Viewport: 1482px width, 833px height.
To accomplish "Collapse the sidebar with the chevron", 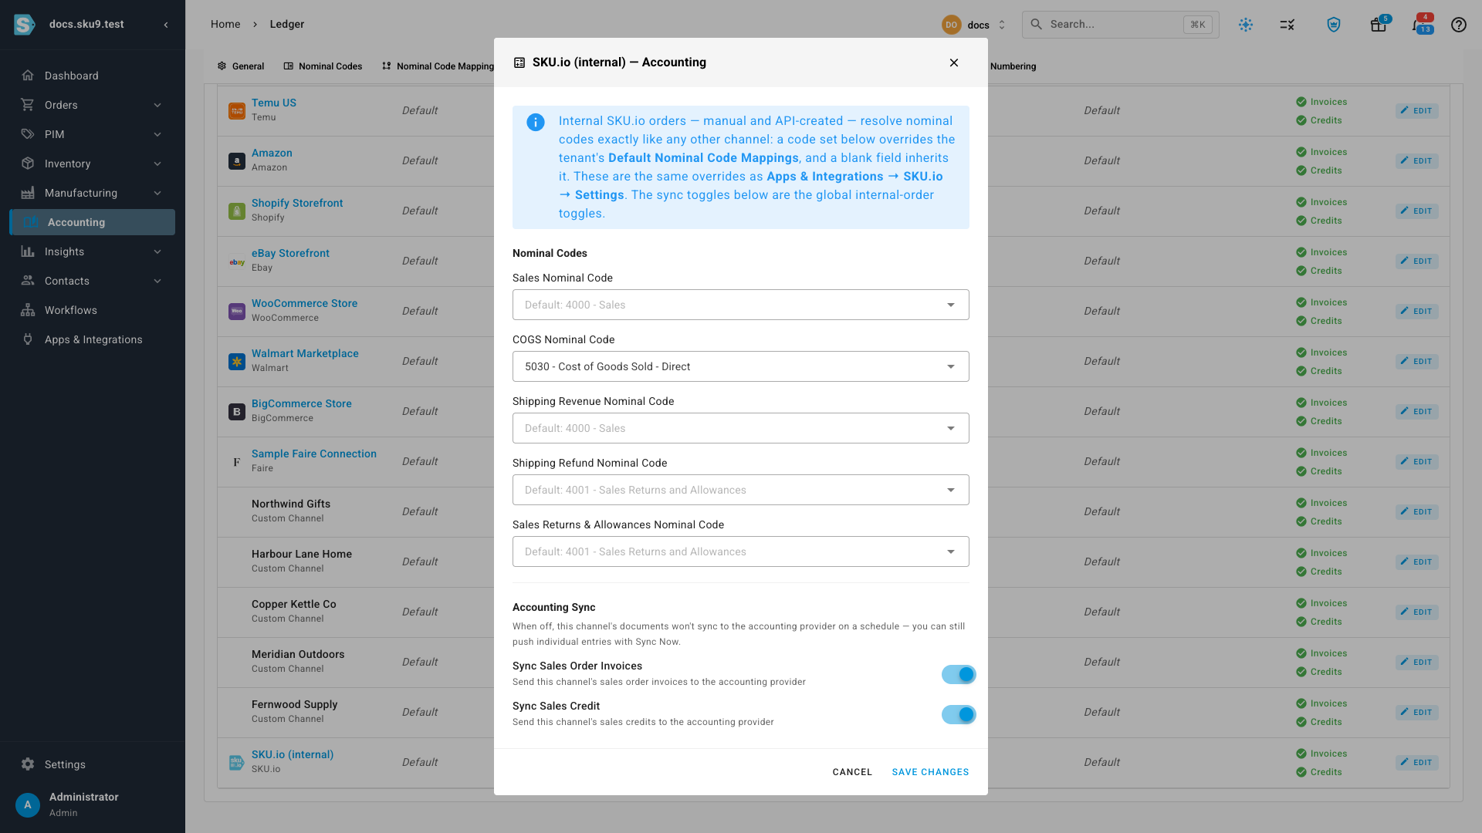I will [x=166, y=25].
